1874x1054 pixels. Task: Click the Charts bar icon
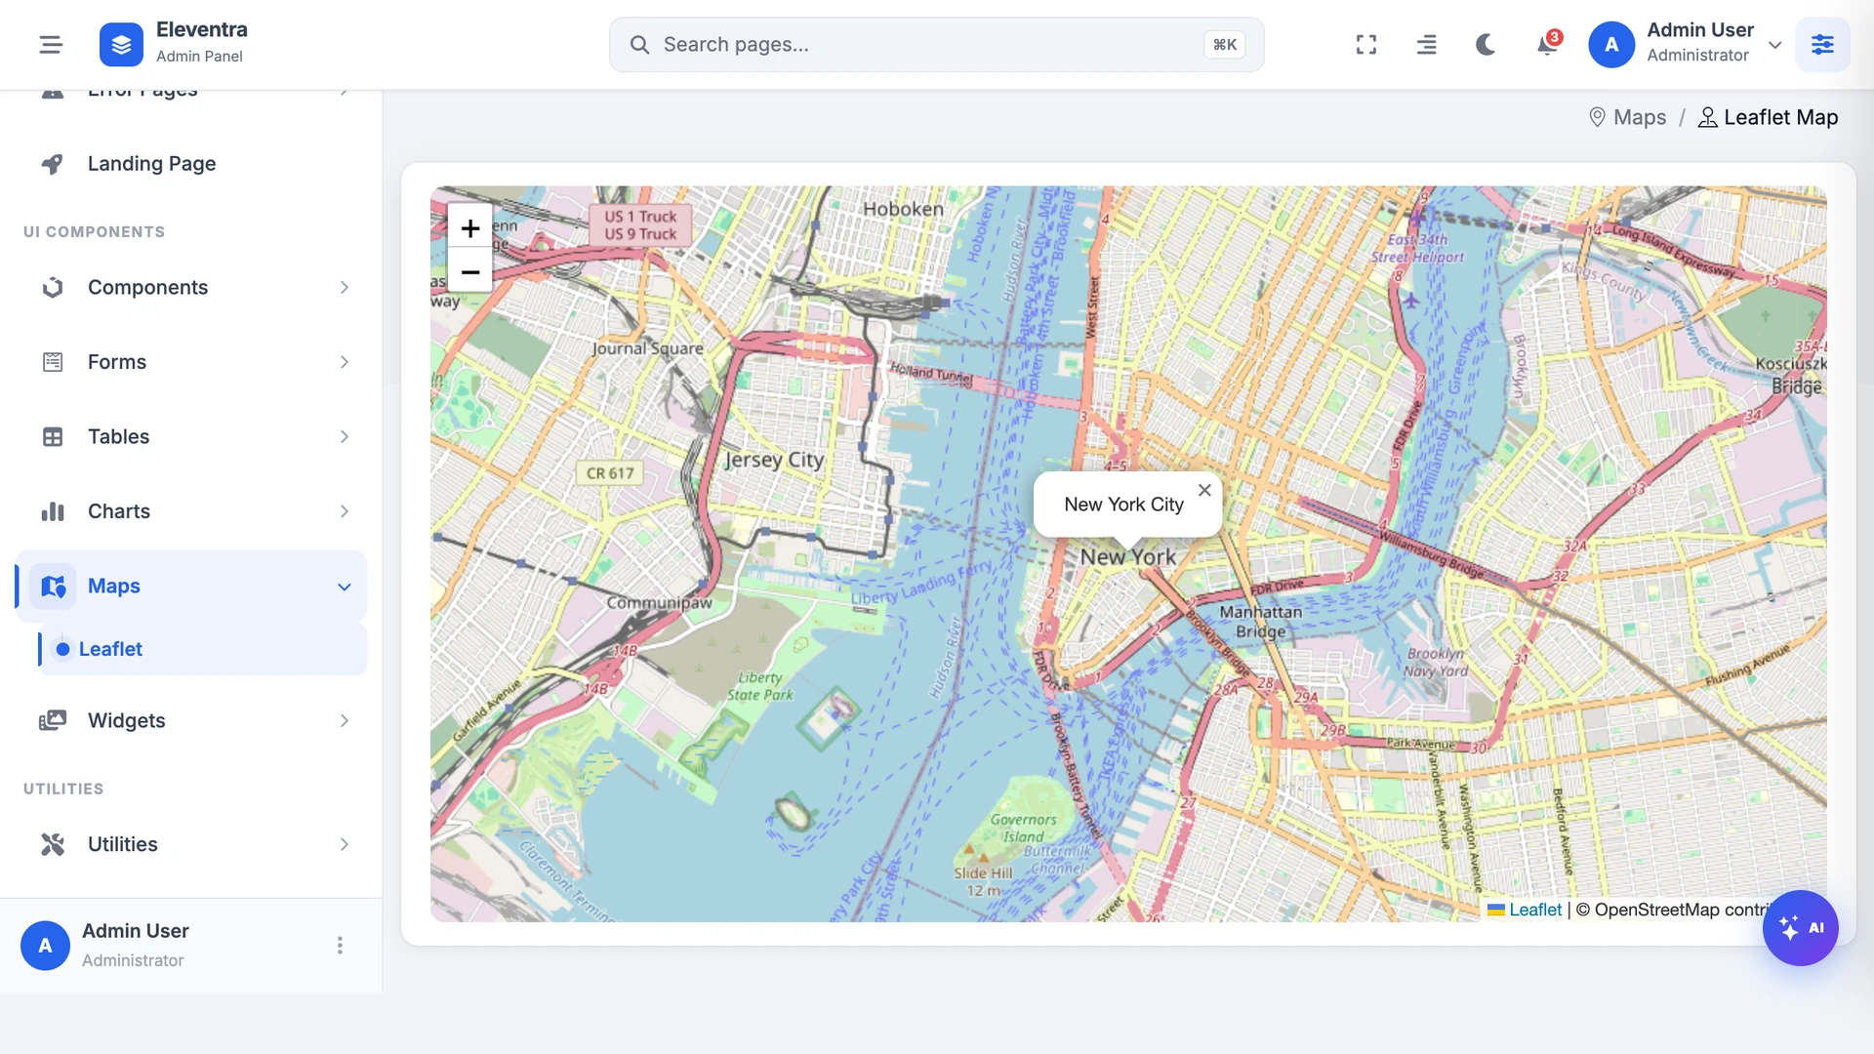tap(53, 511)
